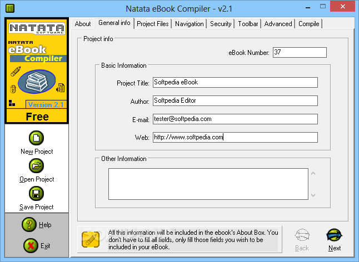Screen dimensions: 359x262
Task: Click the New Project label
Action: [37, 152]
